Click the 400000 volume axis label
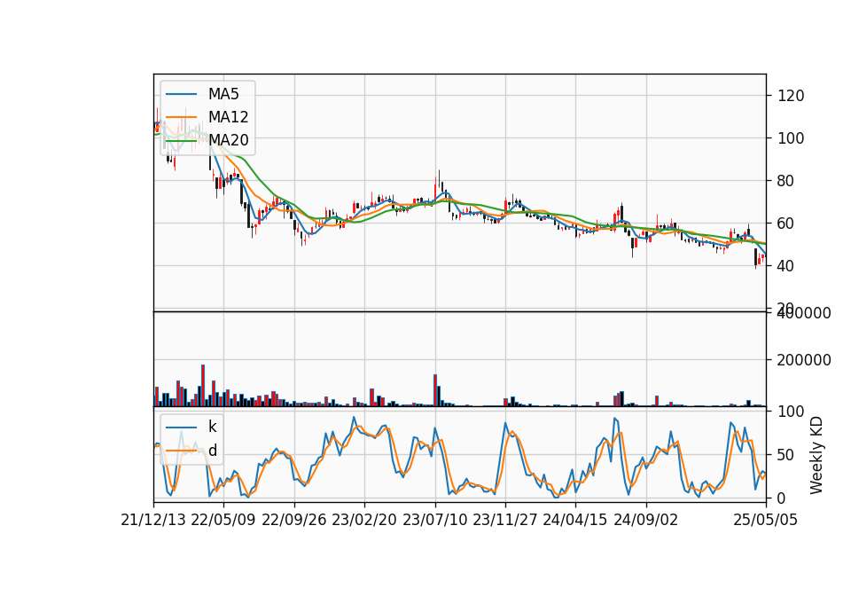This screenshot has width=851, height=612. (804, 313)
